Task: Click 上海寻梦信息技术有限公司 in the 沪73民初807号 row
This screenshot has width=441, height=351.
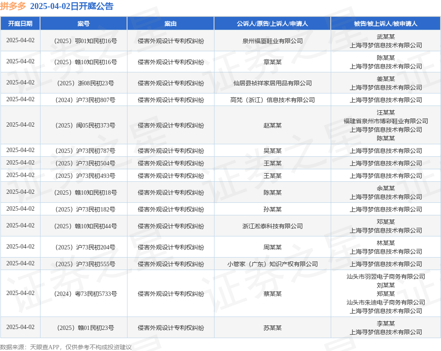Action: click(386, 100)
